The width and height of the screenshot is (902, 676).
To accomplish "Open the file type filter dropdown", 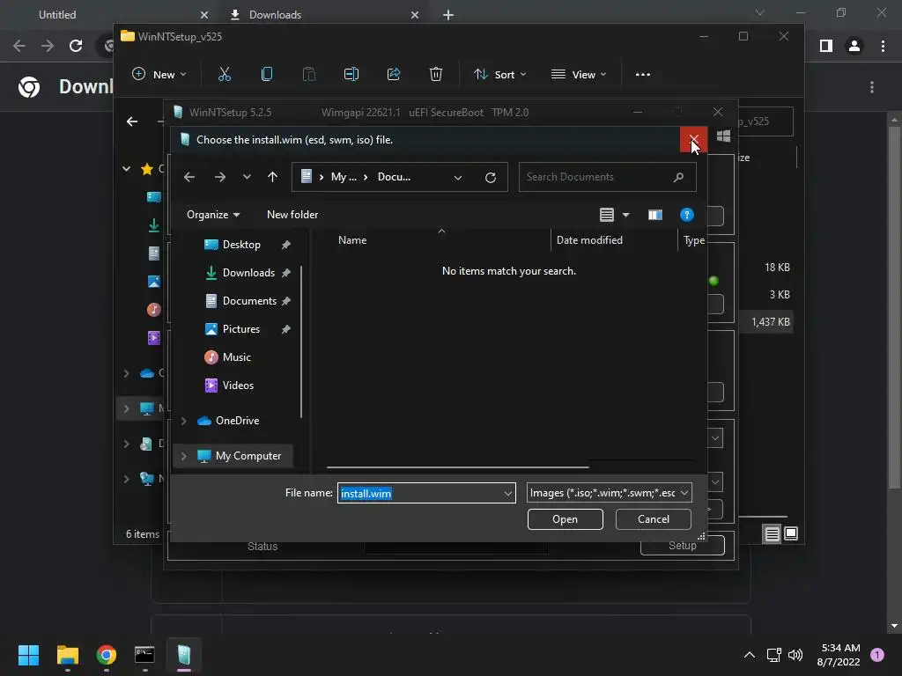I will [x=610, y=493].
